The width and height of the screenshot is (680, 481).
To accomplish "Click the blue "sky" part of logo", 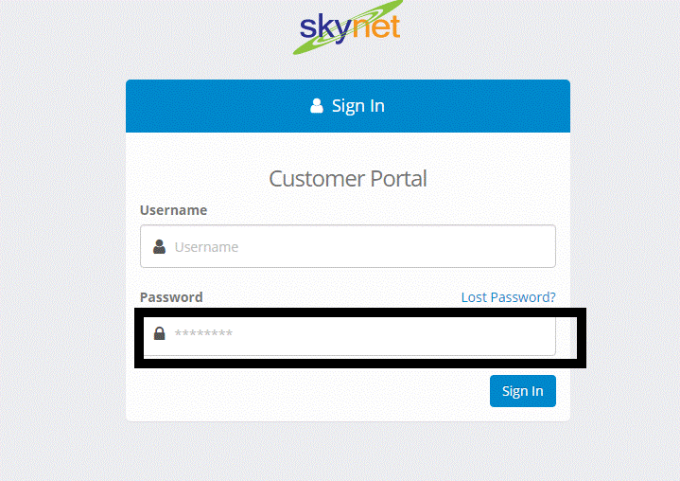I will (x=325, y=29).
